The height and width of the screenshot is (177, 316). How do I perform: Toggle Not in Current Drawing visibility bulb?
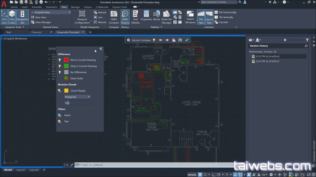point(60,60)
